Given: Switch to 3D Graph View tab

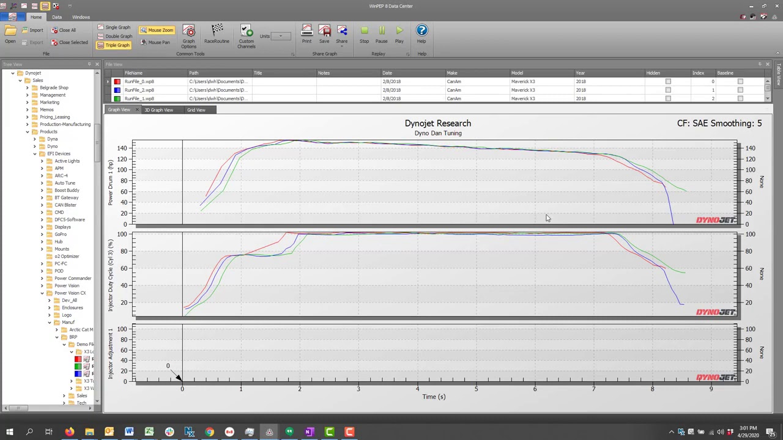Looking at the screenshot, I should 158,110.
